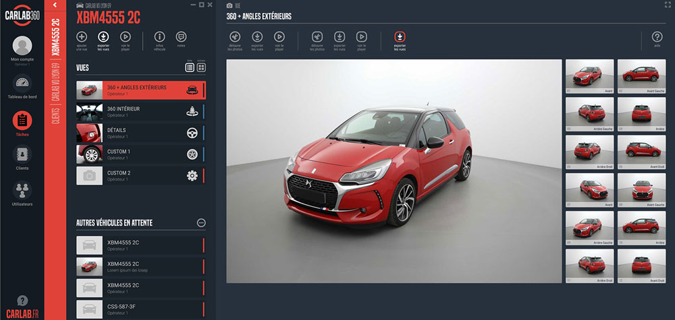Screen dimensions: 675x320
Task: Toggle fullscreen with the corner arrows icon
Action: 668,5
